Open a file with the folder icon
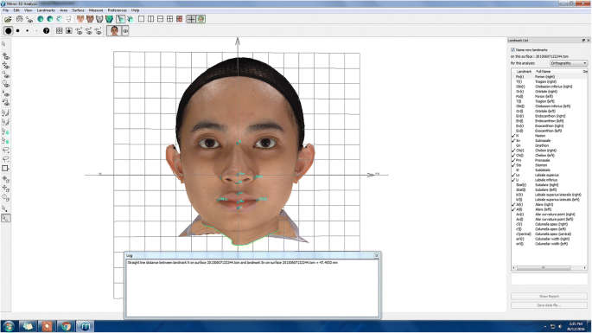This screenshot has height=333, width=592. (8, 19)
